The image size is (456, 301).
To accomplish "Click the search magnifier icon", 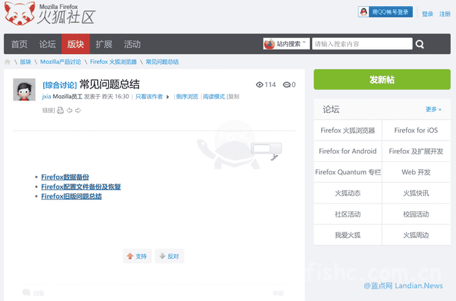I will (420, 44).
